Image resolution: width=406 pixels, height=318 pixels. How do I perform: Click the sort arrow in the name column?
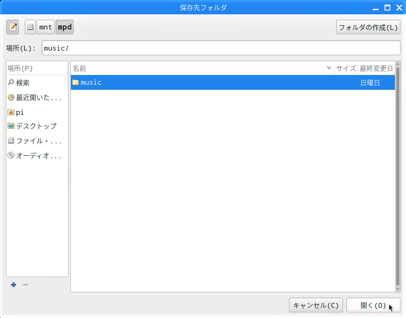[329, 68]
